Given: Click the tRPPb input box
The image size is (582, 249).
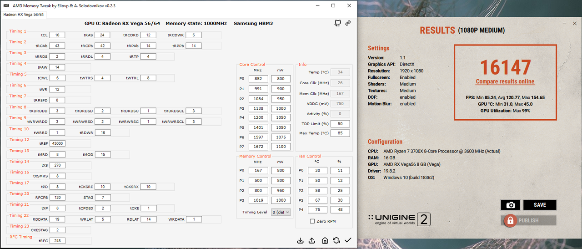Looking at the screenshot, I should point(193,46).
